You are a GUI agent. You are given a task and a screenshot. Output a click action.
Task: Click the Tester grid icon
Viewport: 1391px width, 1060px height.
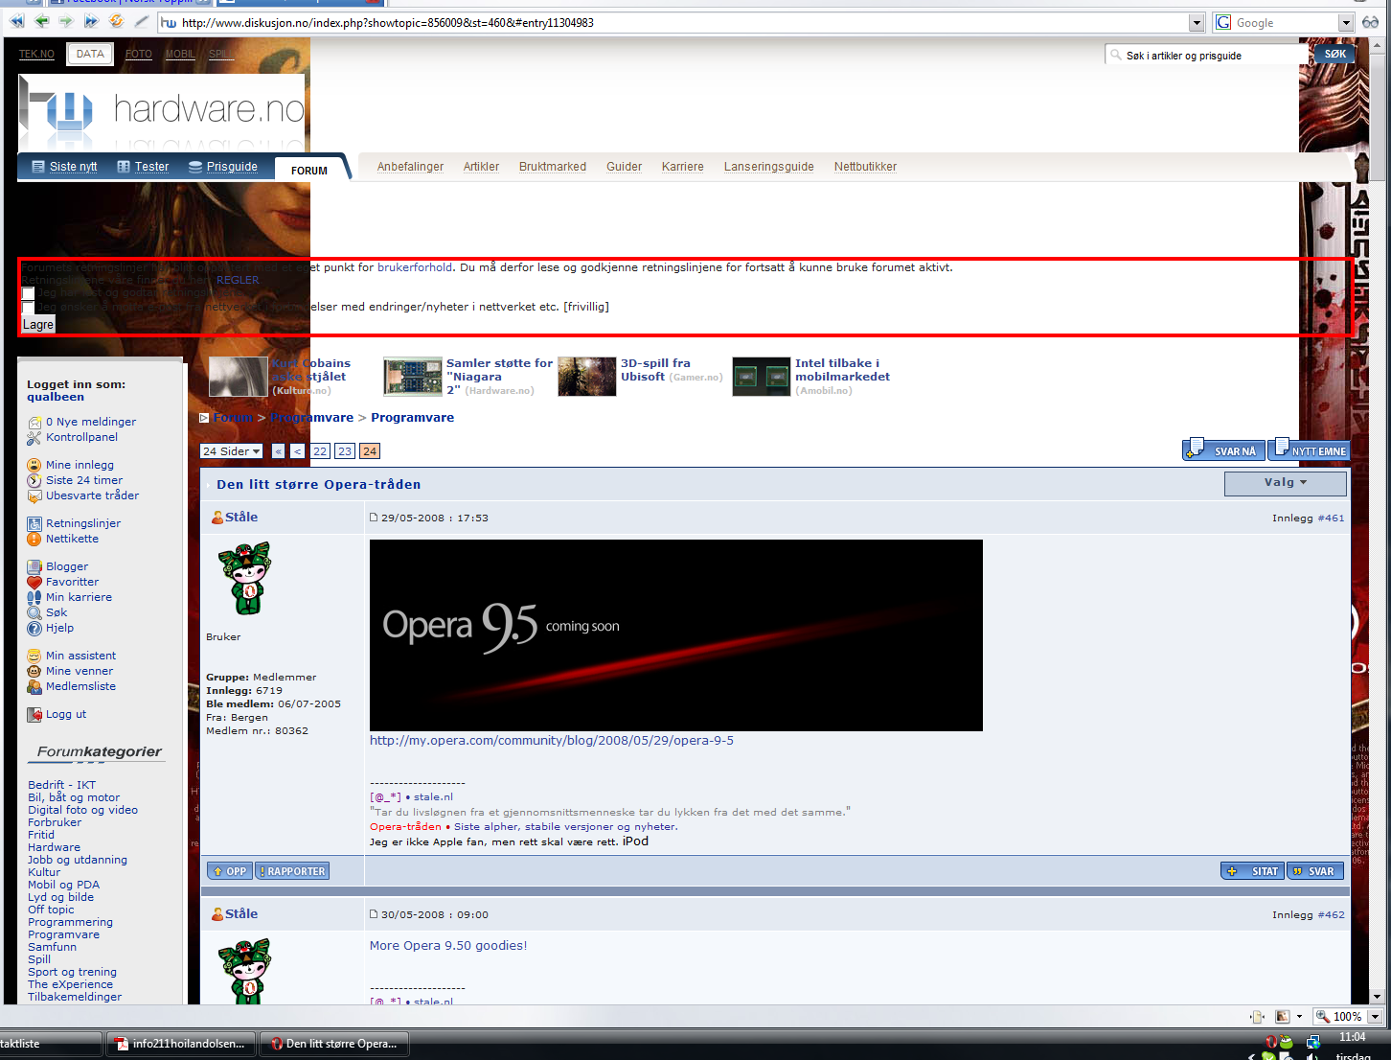[124, 167]
